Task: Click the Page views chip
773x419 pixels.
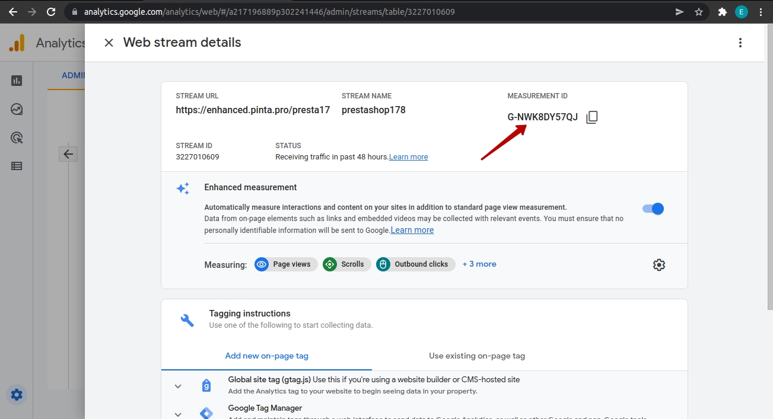Action: 286,264
